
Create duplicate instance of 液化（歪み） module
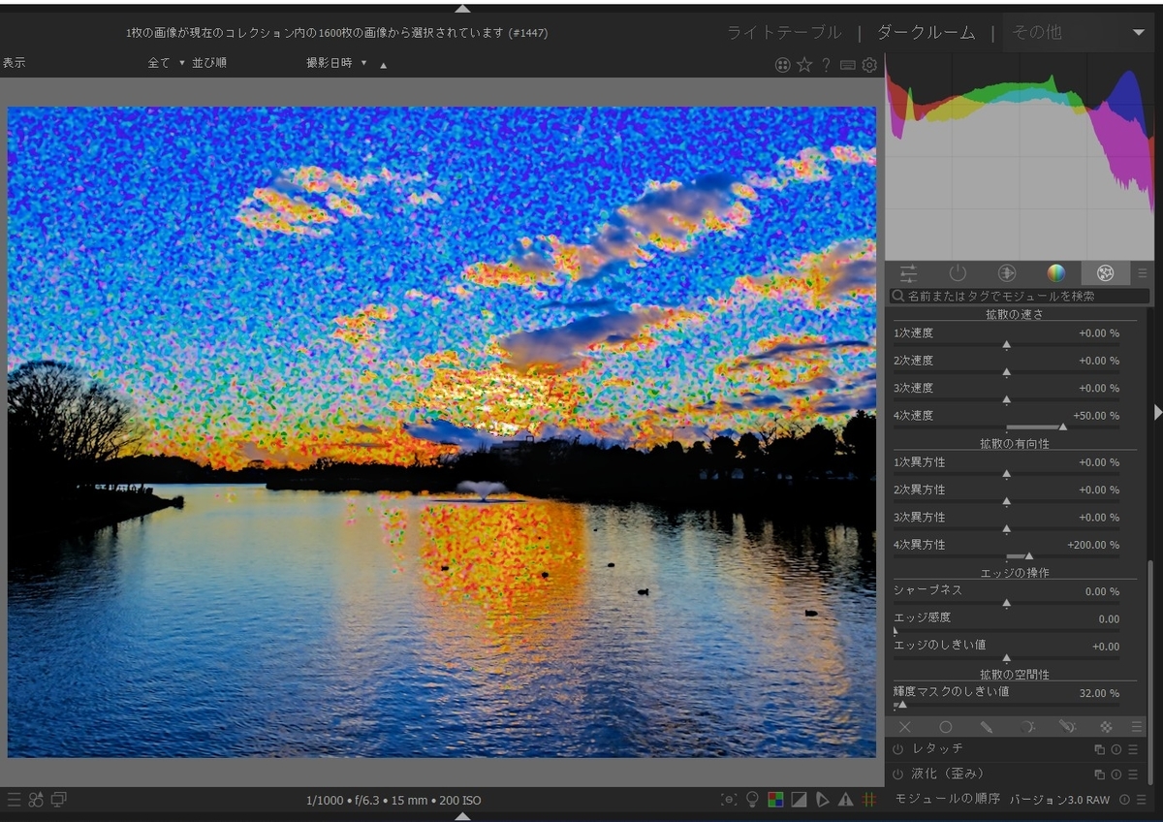pos(1099,775)
